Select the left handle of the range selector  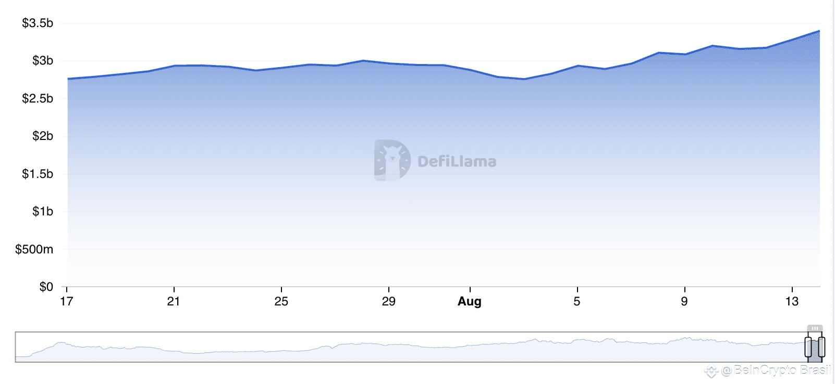click(808, 347)
